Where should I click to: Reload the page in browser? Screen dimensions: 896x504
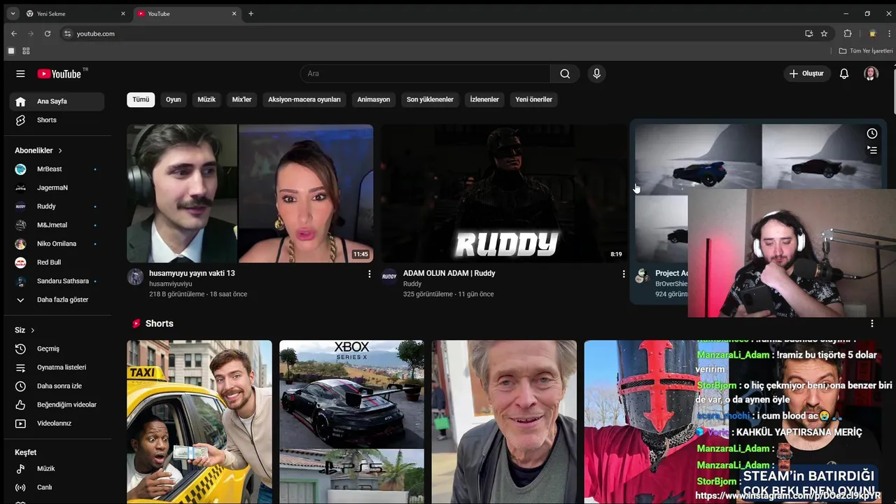coord(48,34)
